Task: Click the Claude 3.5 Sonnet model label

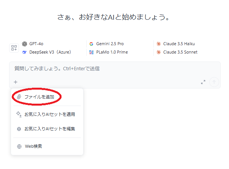Action: [x=180, y=52]
